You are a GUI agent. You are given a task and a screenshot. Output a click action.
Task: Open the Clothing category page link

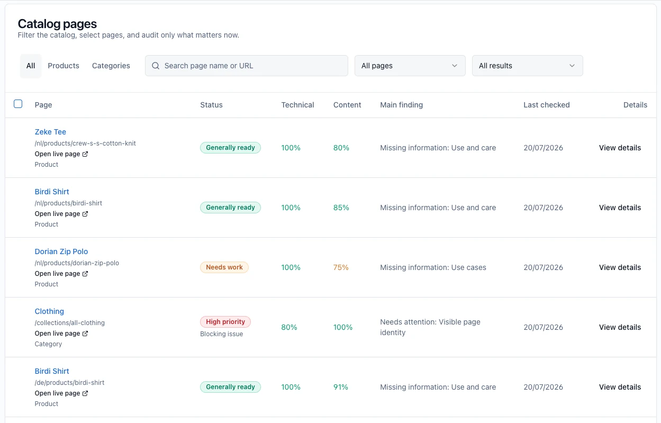click(49, 311)
